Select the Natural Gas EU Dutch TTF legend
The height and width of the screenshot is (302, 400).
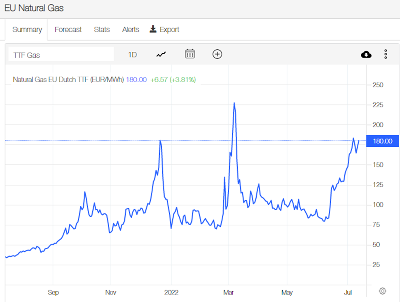click(68, 79)
